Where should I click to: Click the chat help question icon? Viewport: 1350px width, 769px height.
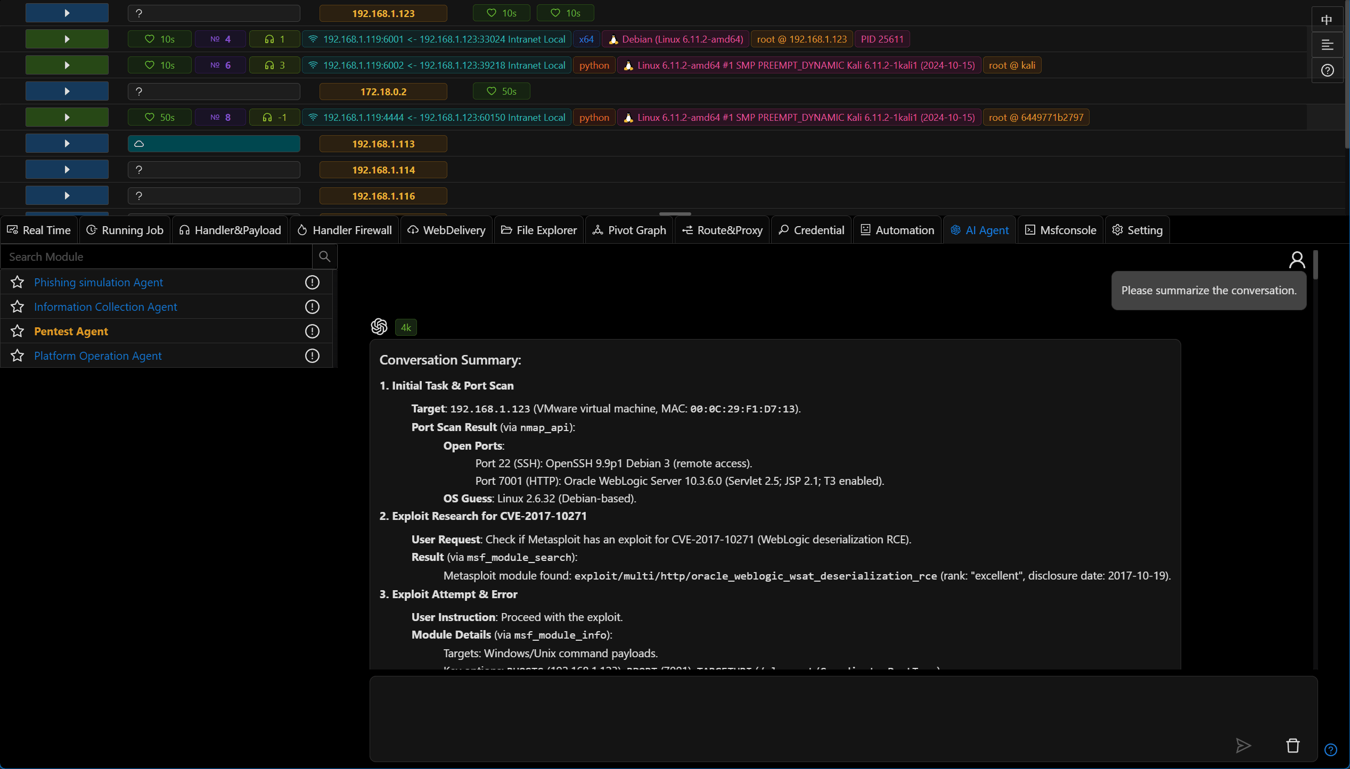(1331, 750)
